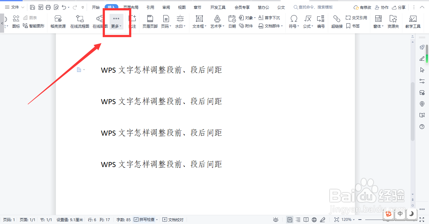Open 稻壳资源 resources
Screen dimensions: 429x224
point(58,22)
